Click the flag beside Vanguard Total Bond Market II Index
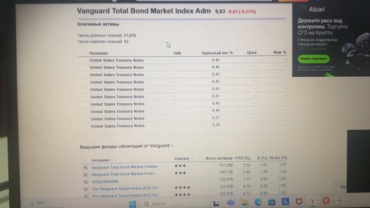 point(86,168)
